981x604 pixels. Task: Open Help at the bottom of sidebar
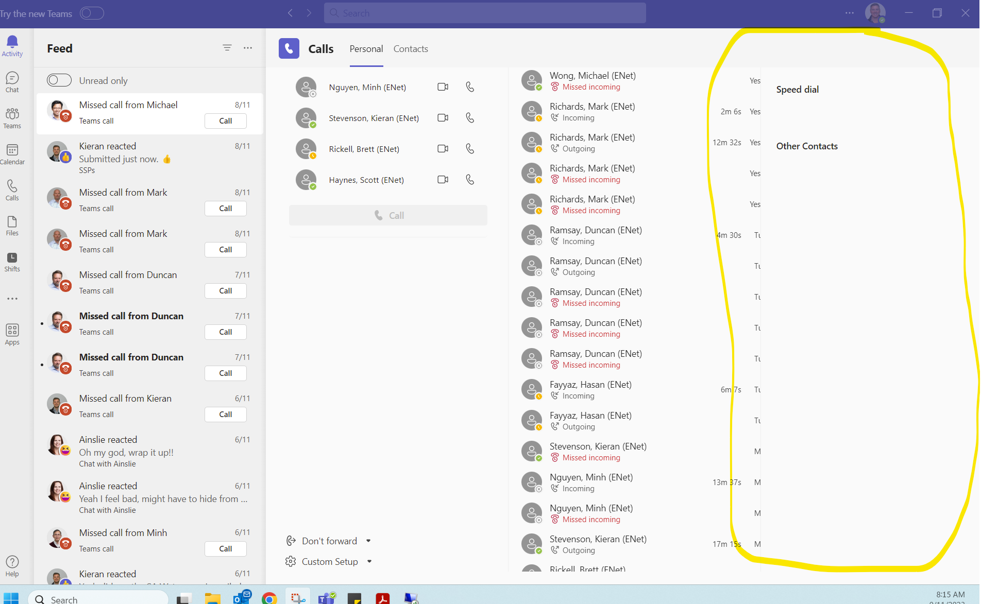[x=12, y=566]
